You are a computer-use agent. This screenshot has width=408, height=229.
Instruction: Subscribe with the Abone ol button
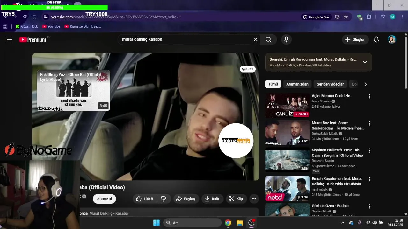pos(105,199)
